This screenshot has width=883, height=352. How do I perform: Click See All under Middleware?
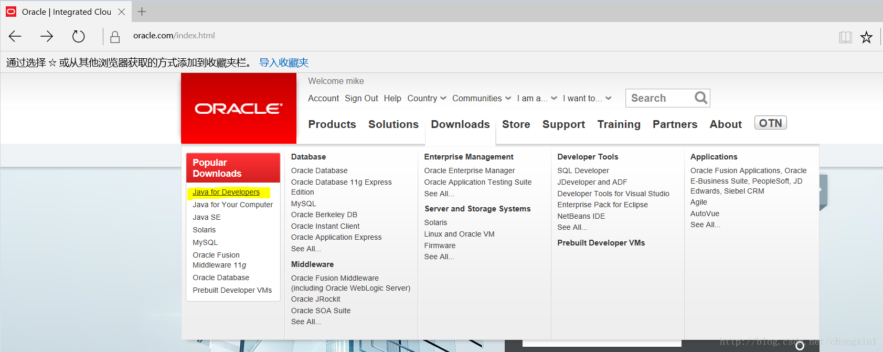pyautogui.click(x=306, y=322)
